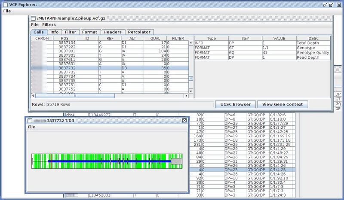The width and height of the screenshot is (344, 200).
Task: Click the sample2.pileup.vcf.gz frame icon
Action: point(33,18)
